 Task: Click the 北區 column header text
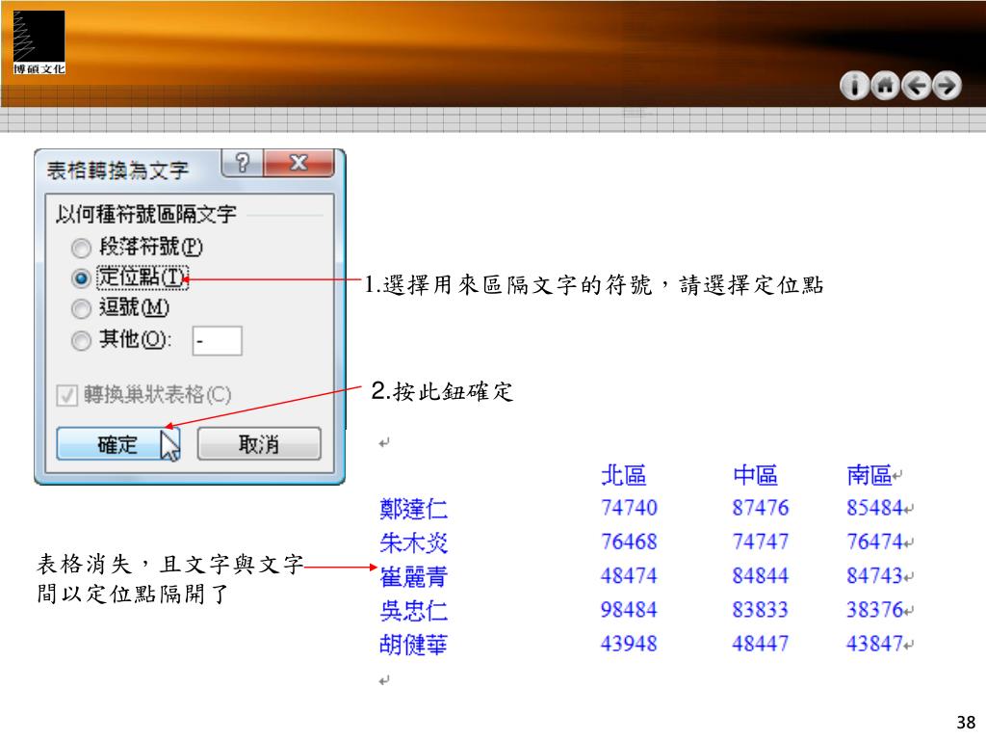tap(623, 475)
